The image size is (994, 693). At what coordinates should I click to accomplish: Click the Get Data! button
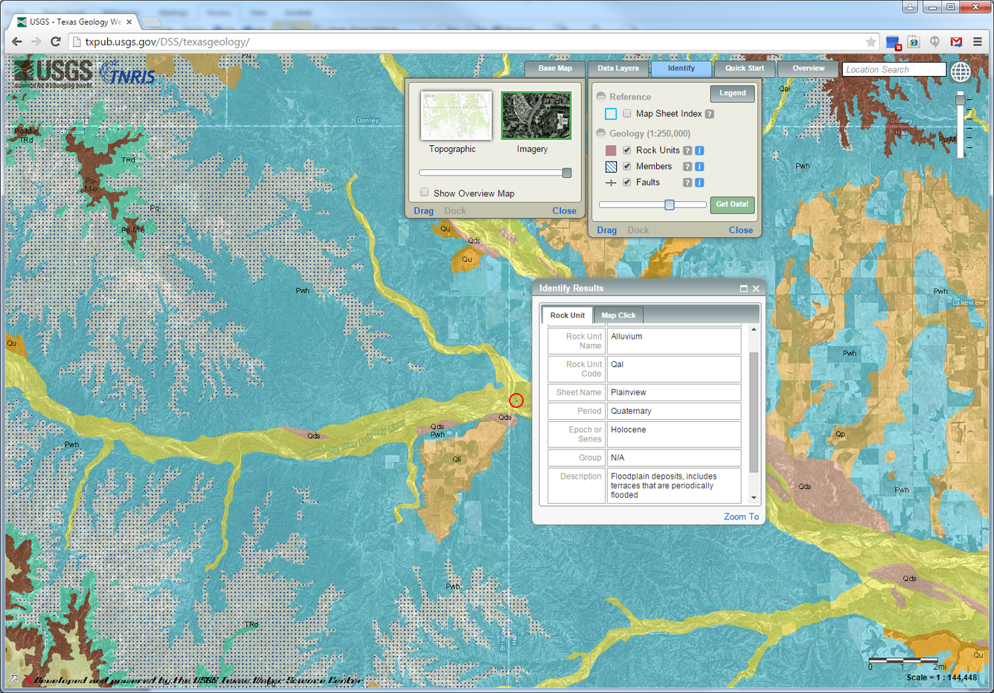tap(732, 205)
